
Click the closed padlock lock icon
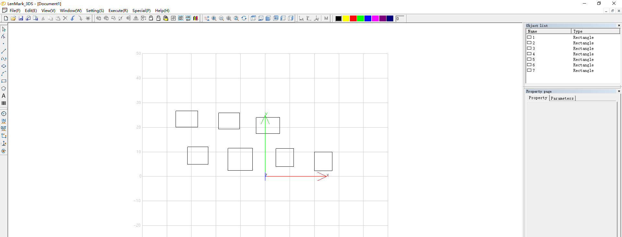click(151, 18)
